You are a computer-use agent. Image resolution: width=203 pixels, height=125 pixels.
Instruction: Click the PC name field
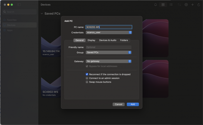pos(109,27)
